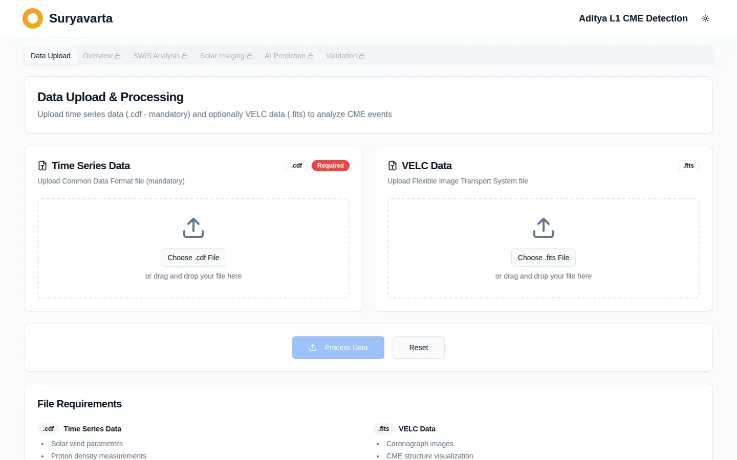Image resolution: width=737 pixels, height=460 pixels.
Task: Click the upload arrow in Time Series dropzone
Action: click(x=193, y=228)
